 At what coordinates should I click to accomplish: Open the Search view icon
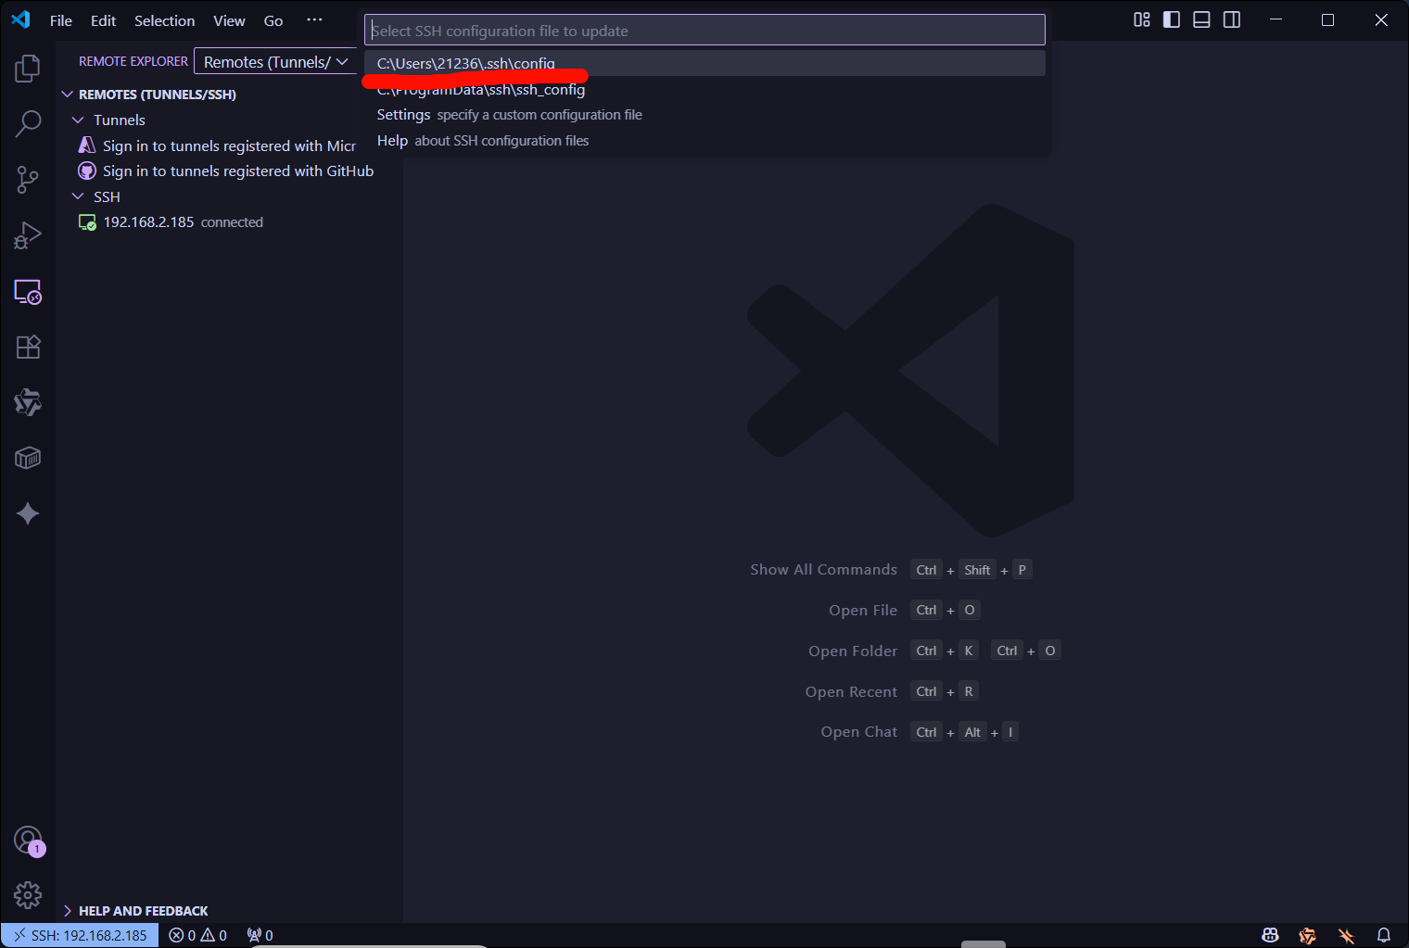click(x=28, y=123)
